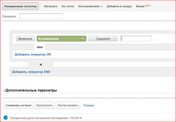
Task: Click the Ярлык BETA item
Action: (x=143, y=6)
